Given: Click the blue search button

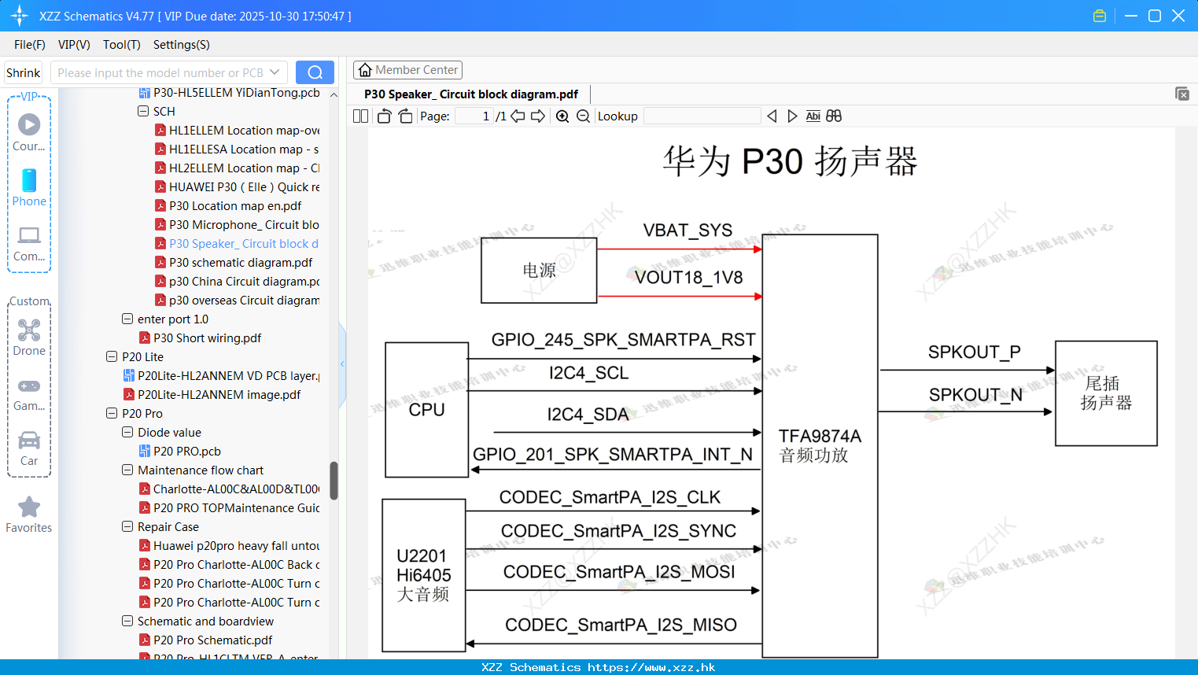Looking at the screenshot, I should (x=315, y=72).
